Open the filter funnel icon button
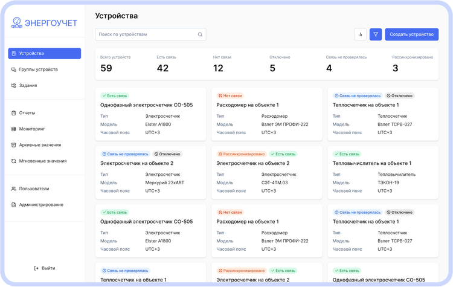 coord(376,34)
